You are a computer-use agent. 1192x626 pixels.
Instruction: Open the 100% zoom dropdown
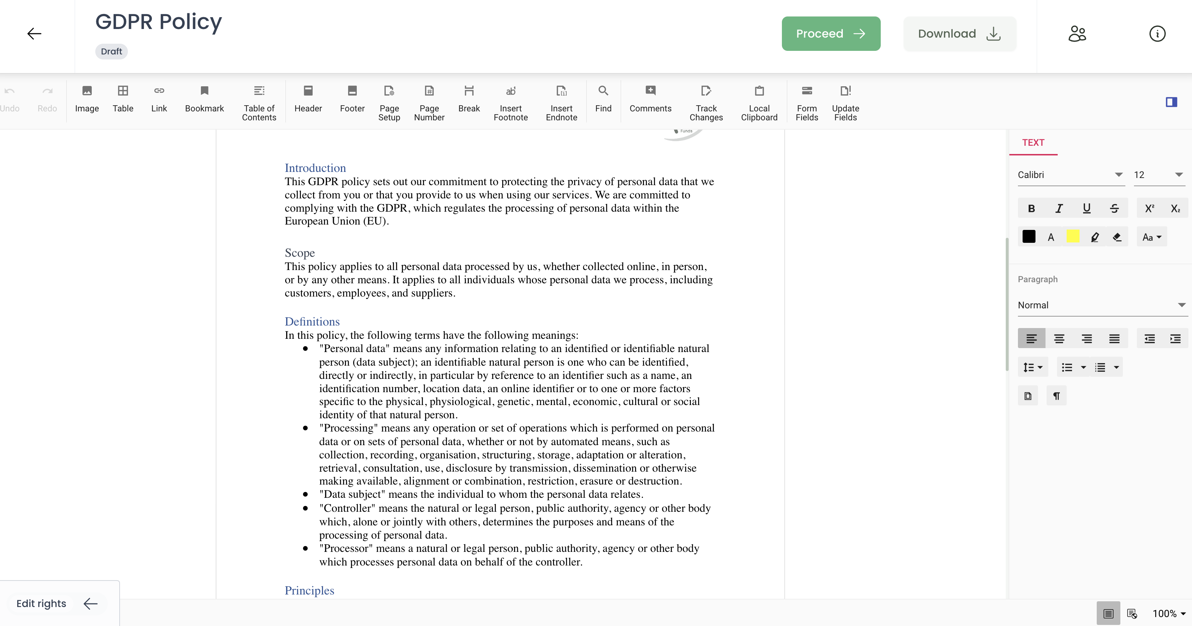pyautogui.click(x=1169, y=613)
